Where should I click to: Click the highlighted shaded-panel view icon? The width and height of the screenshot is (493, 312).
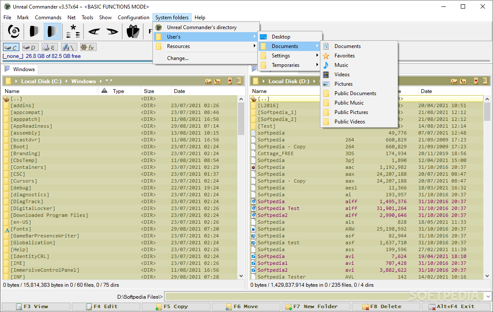52,31
